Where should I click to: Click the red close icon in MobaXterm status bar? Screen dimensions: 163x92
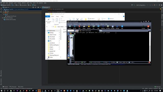149,62
